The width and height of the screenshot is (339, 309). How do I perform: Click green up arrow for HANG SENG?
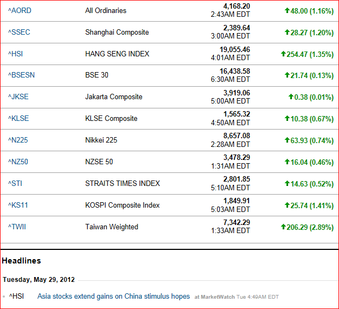(x=283, y=54)
